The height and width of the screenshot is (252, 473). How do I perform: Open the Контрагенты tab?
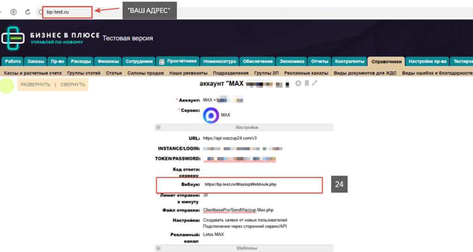point(350,61)
